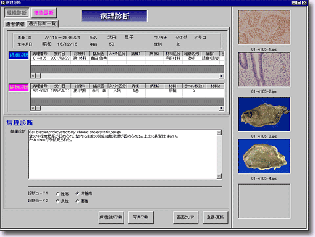Click the patient name 武田 晃子

120,38
